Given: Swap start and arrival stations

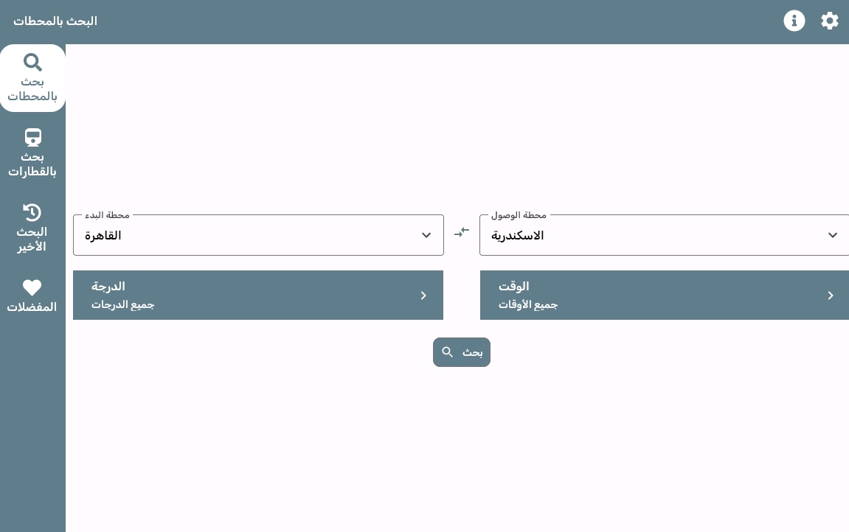Looking at the screenshot, I should point(461,233).
